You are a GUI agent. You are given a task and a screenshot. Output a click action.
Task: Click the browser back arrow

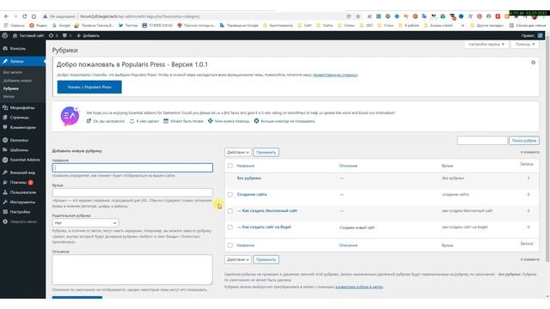point(6,16)
